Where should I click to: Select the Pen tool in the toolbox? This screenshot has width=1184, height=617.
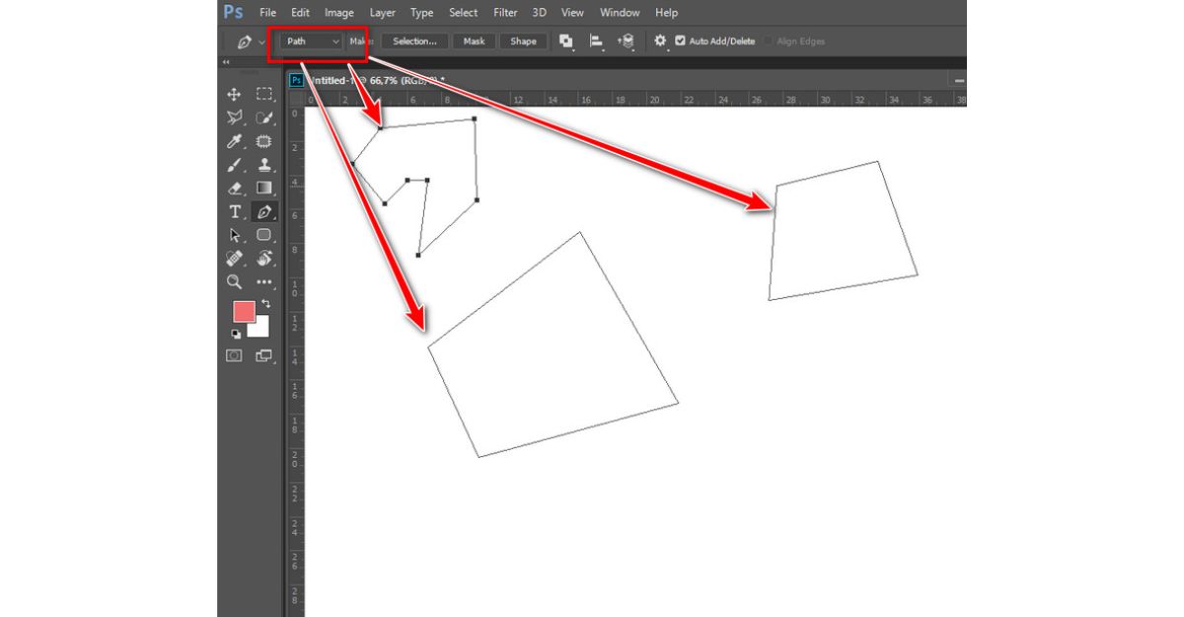[264, 211]
